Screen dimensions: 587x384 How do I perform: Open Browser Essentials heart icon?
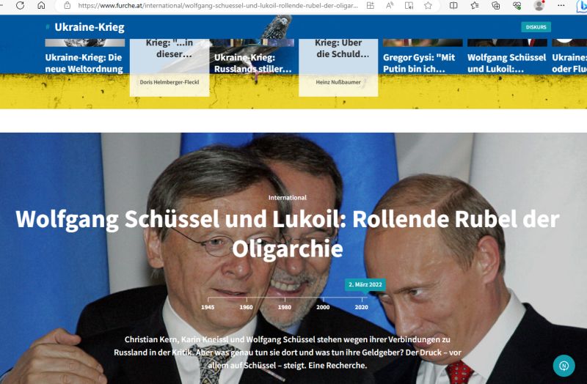(x=517, y=5)
